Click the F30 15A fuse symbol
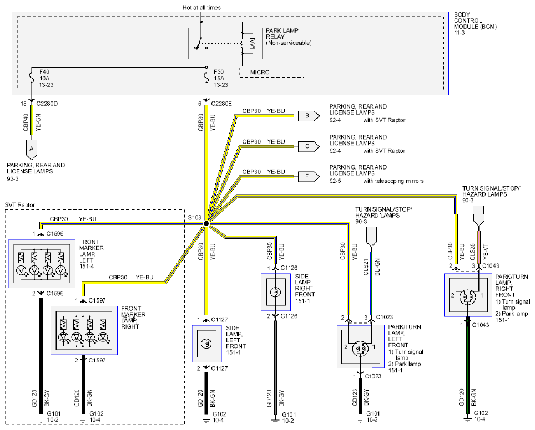The height and width of the screenshot is (430, 535). coord(206,78)
